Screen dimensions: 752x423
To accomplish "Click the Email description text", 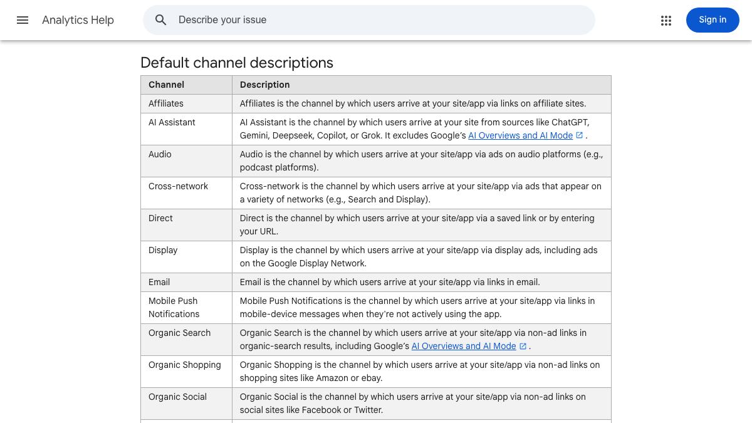I will 390,282.
